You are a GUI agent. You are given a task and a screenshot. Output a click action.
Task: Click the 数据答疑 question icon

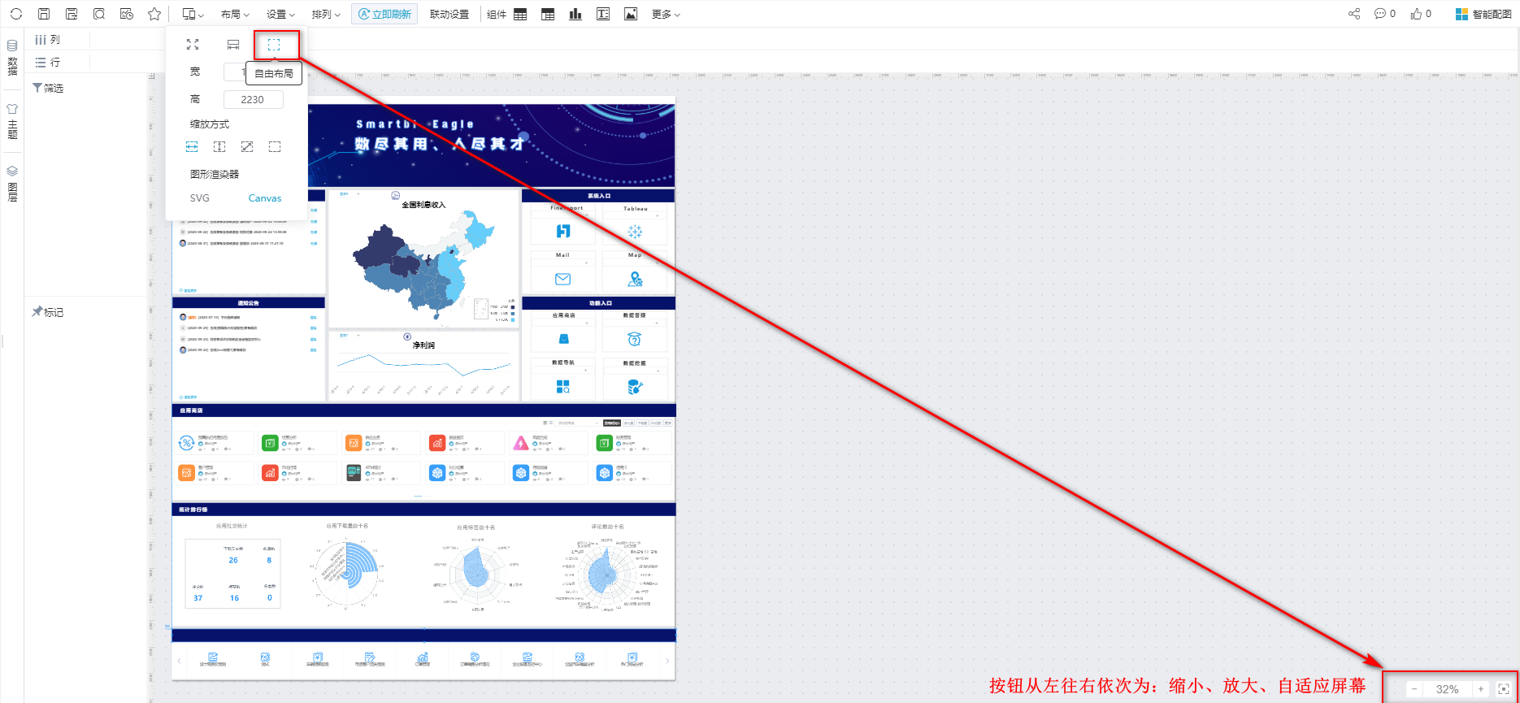pyautogui.click(x=635, y=339)
